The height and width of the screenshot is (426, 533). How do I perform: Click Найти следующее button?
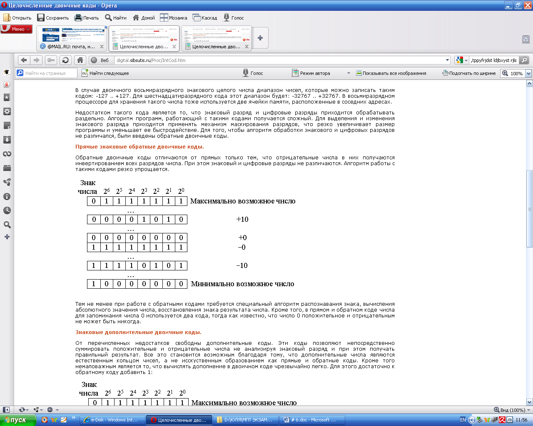click(105, 73)
